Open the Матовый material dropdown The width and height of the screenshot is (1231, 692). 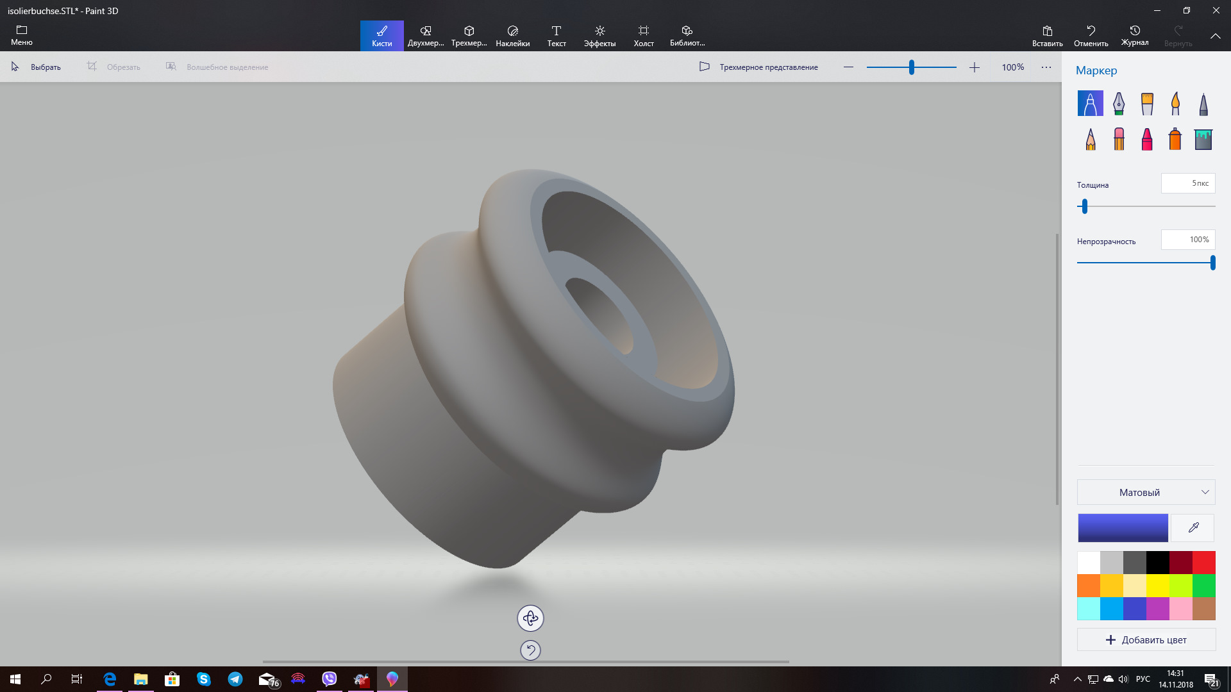click(x=1146, y=492)
